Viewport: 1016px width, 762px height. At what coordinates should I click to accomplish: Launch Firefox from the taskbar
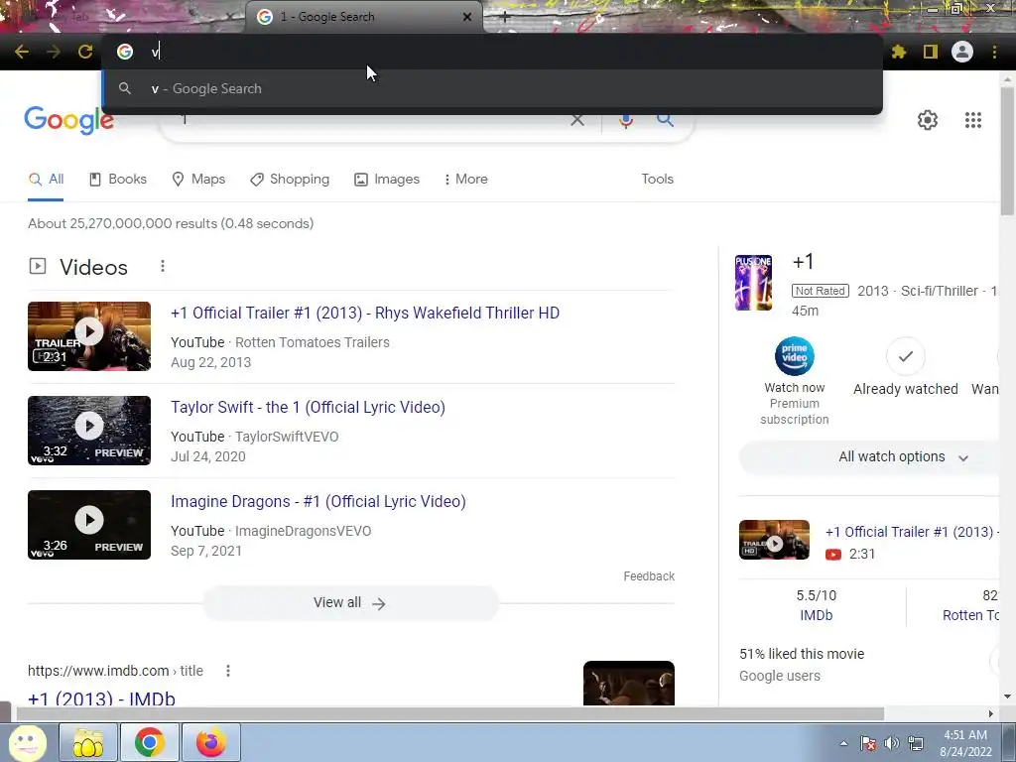(211, 742)
